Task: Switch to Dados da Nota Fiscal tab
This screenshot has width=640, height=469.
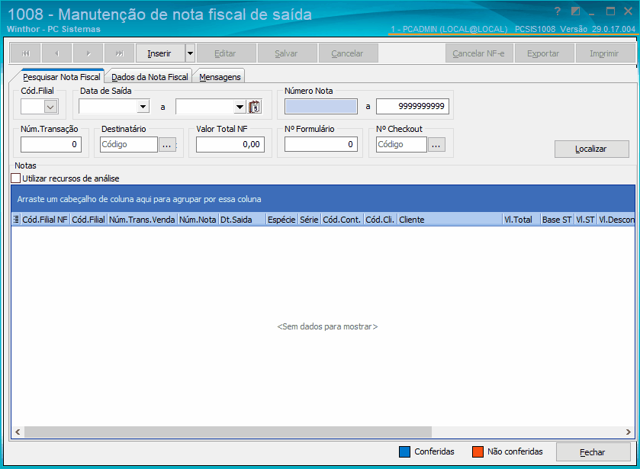Action: click(x=150, y=77)
